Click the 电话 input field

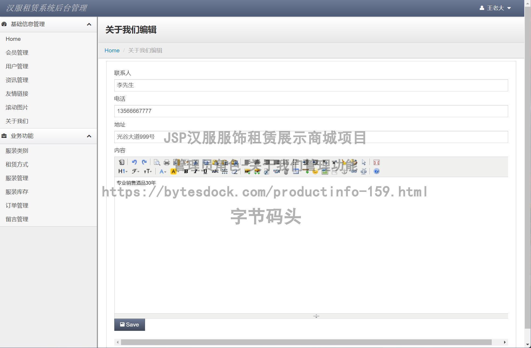click(x=311, y=111)
